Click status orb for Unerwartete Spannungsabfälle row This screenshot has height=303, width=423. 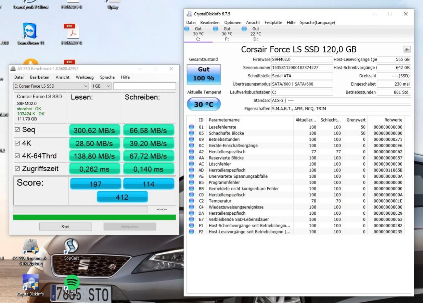tap(192, 176)
